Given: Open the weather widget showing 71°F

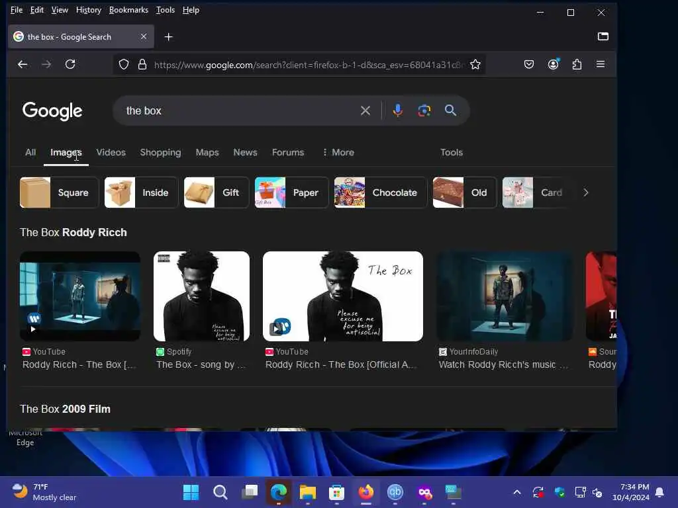Looking at the screenshot, I should pyautogui.click(x=43, y=492).
